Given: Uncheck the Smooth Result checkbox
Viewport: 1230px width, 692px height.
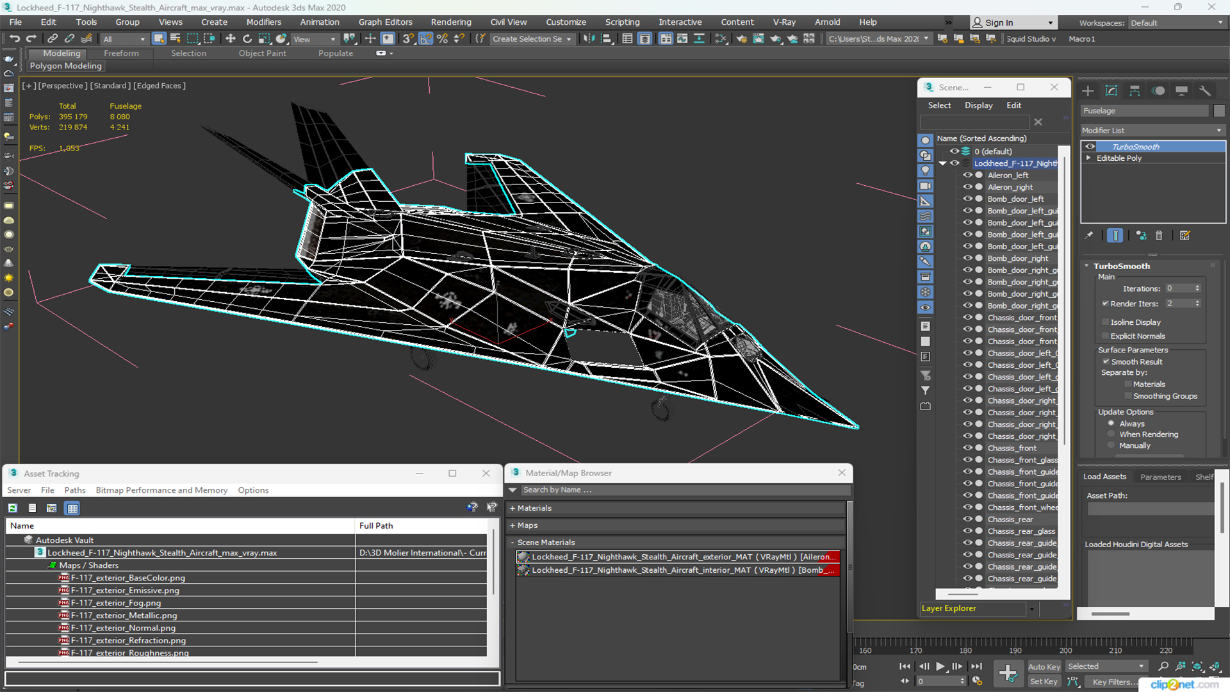Looking at the screenshot, I should [1106, 361].
